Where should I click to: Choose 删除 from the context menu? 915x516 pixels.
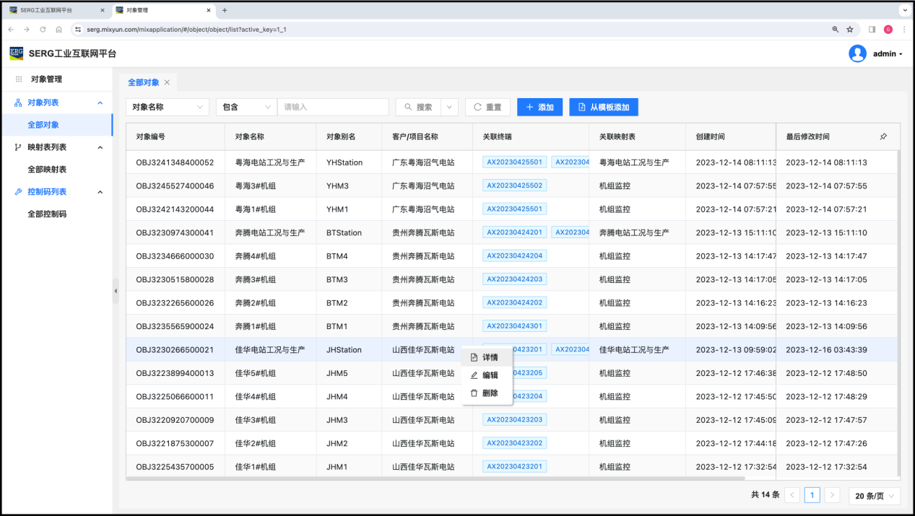489,393
